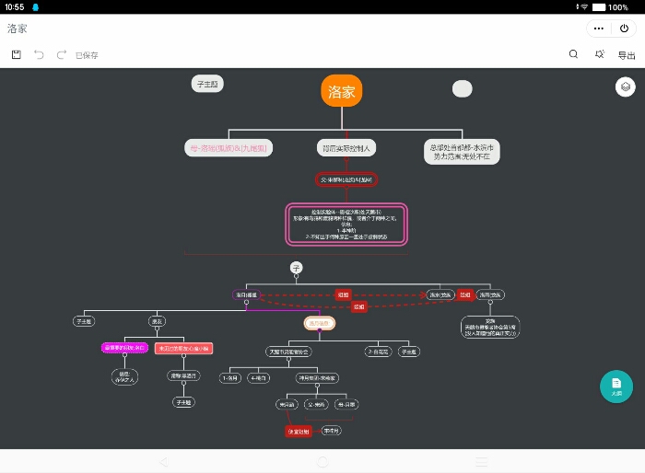Screen dimensions: 645x473
Task: Select the empty white node right of 洛家
Action: 463,89
